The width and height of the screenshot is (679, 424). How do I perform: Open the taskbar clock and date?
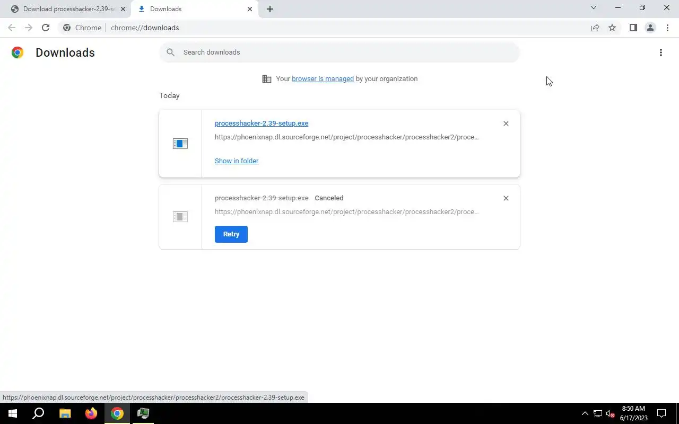pos(633,413)
